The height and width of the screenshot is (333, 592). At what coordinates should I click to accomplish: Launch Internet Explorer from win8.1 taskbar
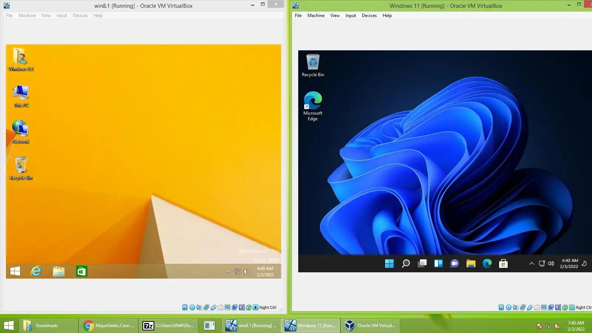(x=36, y=271)
